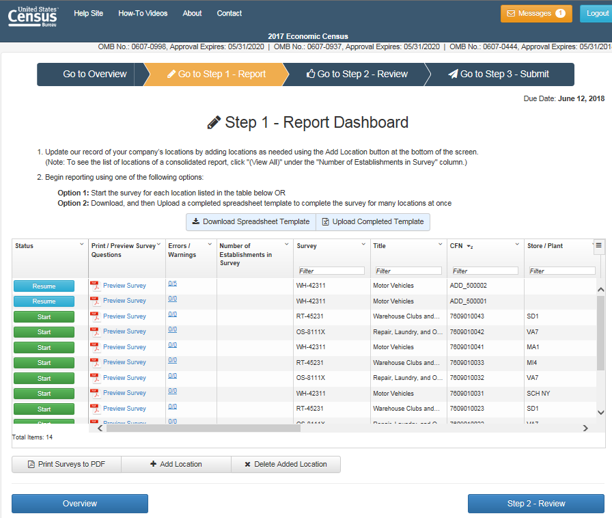Click the horizontal scroll right arrow
The width and height of the screenshot is (612, 518).
[585, 428]
